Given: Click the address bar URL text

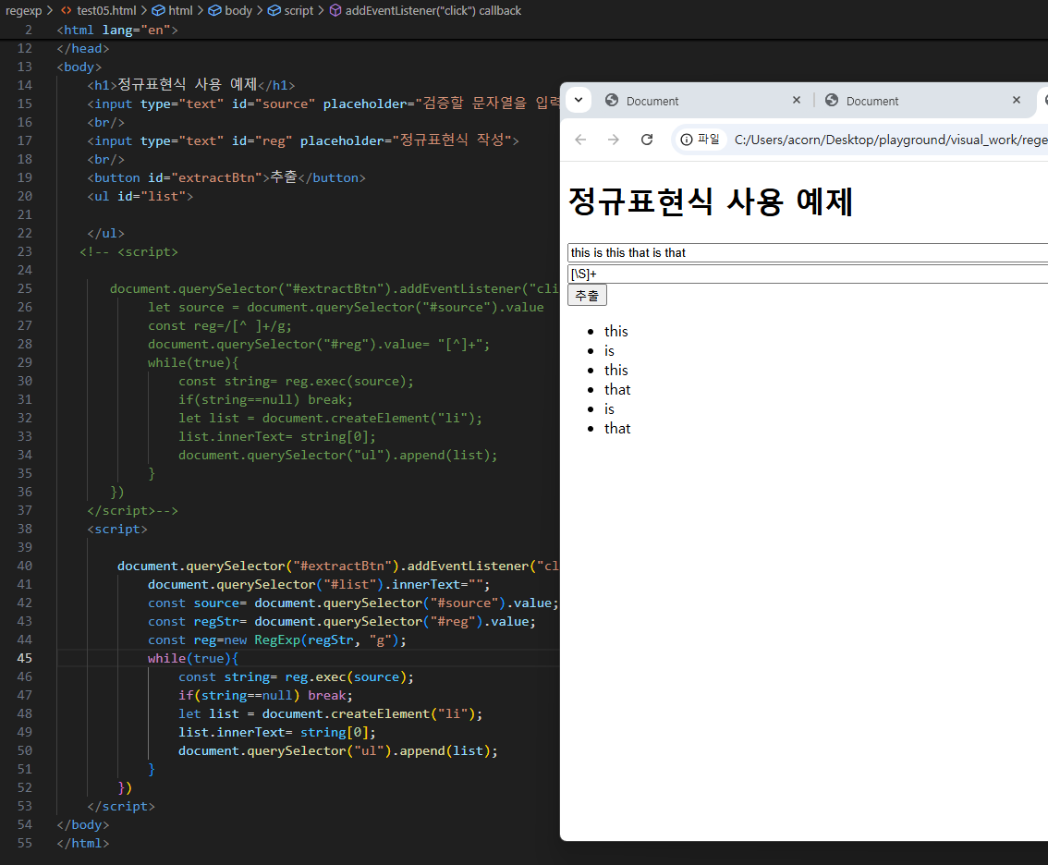Looking at the screenshot, I should [890, 140].
